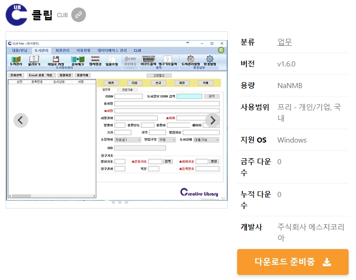
Task: Click the 누적 다운수 label
Action: point(256,200)
